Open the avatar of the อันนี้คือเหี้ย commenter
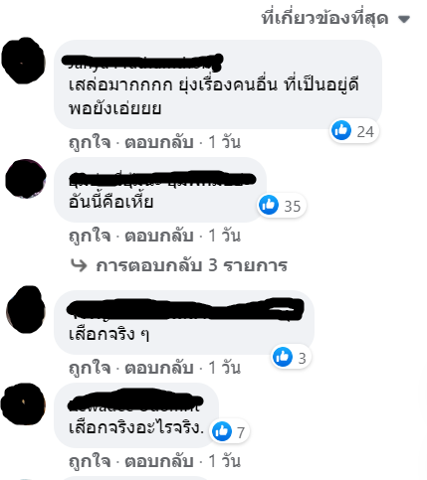The width and height of the screenshot is (427, 480). [26, 179]
